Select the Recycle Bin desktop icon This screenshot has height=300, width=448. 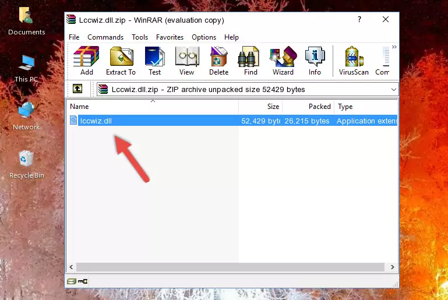[27, 165]
